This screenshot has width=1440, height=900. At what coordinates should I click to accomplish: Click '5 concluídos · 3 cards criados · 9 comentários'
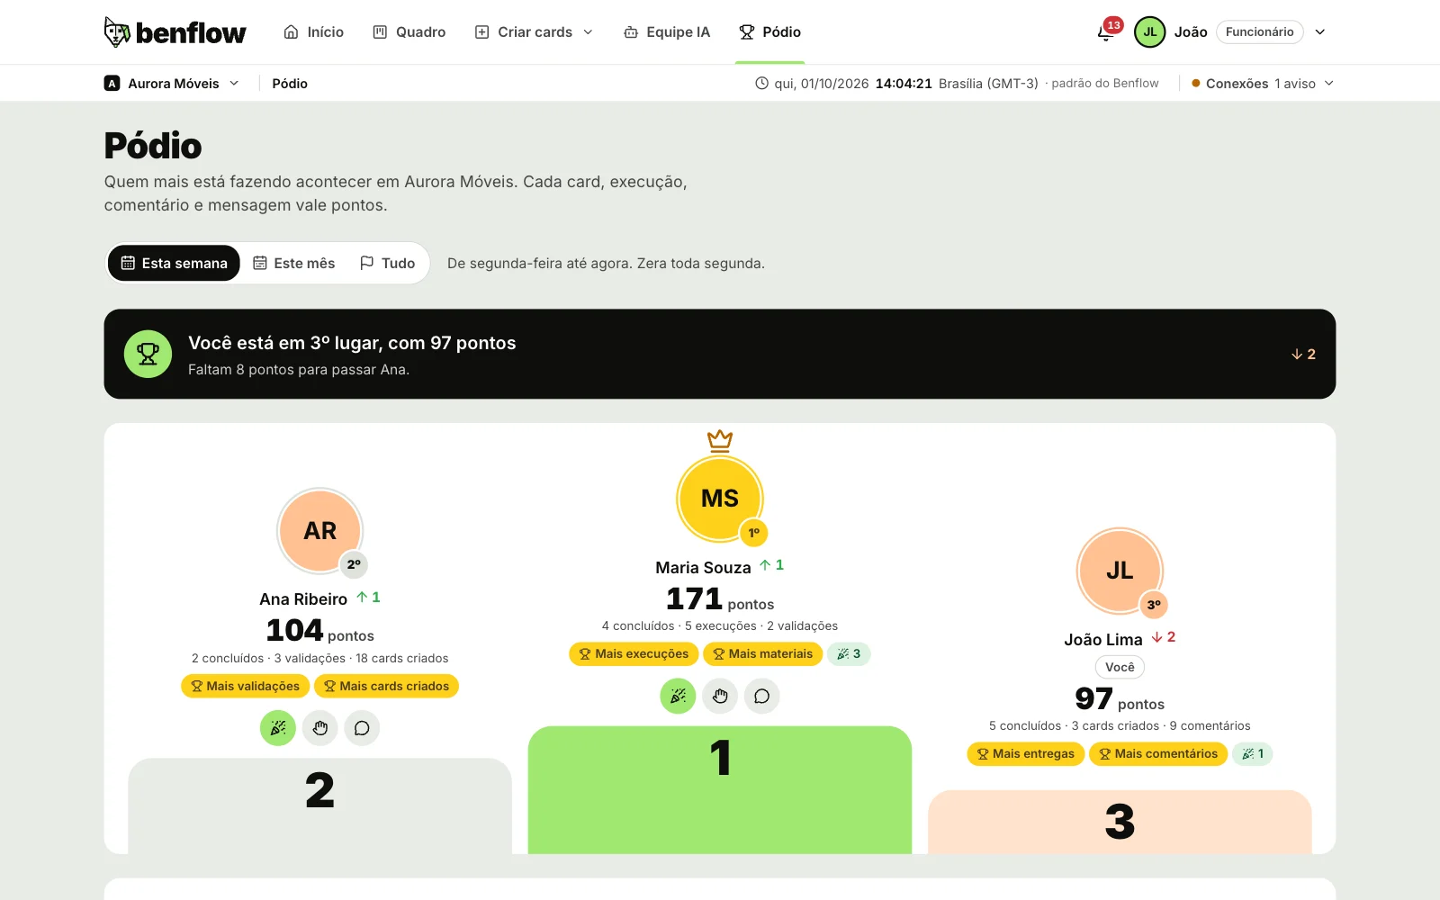tap(1120, 726)
